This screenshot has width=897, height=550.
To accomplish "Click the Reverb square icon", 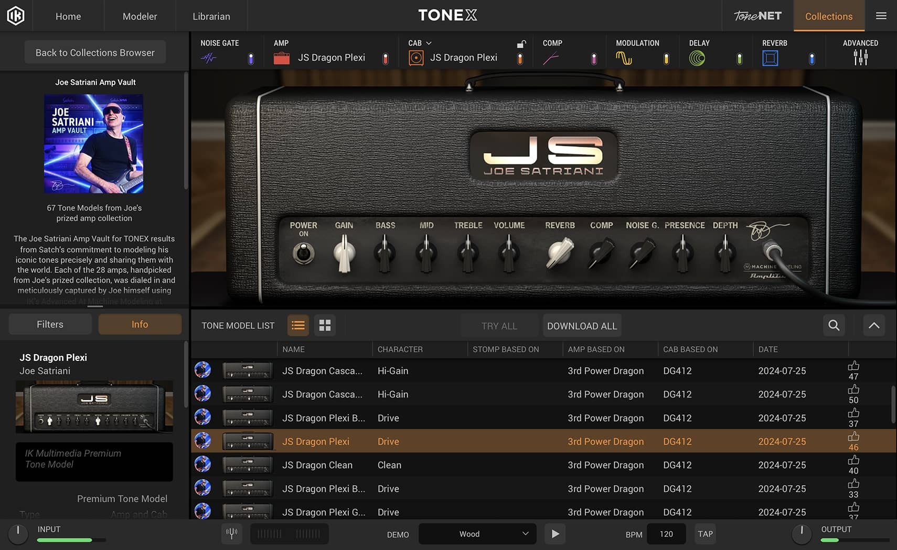I will point(770,58).
